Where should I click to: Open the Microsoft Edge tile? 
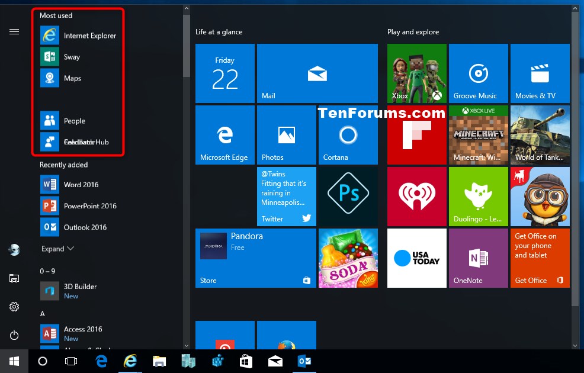225,135
